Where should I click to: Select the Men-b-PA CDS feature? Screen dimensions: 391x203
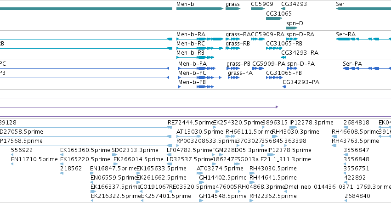point(197,68)
